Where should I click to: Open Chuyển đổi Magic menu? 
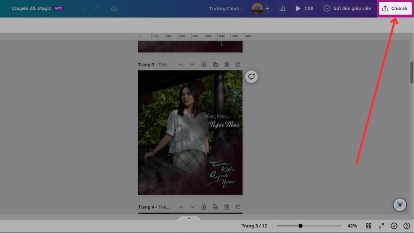pos(38,8)
